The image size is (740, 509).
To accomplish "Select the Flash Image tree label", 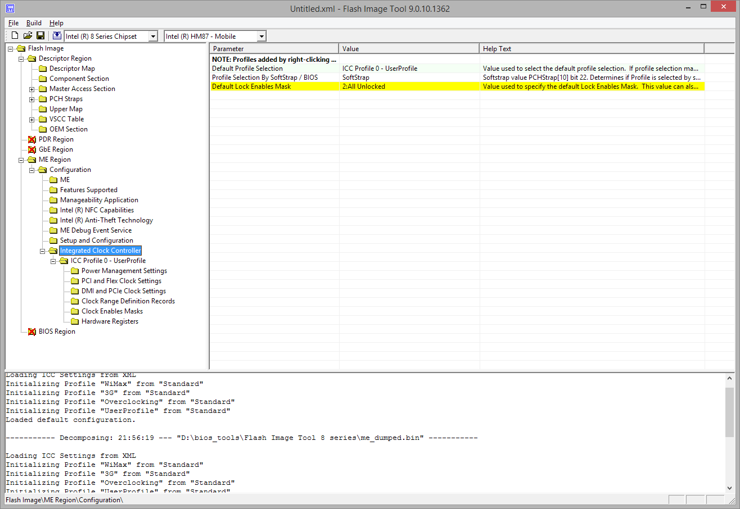I will (46, 48).
